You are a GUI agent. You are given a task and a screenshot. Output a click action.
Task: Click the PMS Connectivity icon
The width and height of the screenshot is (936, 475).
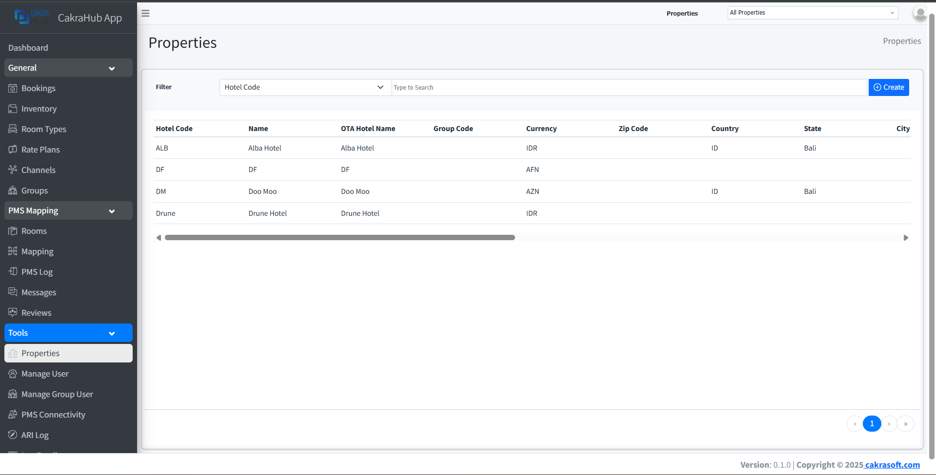point(13,414)
